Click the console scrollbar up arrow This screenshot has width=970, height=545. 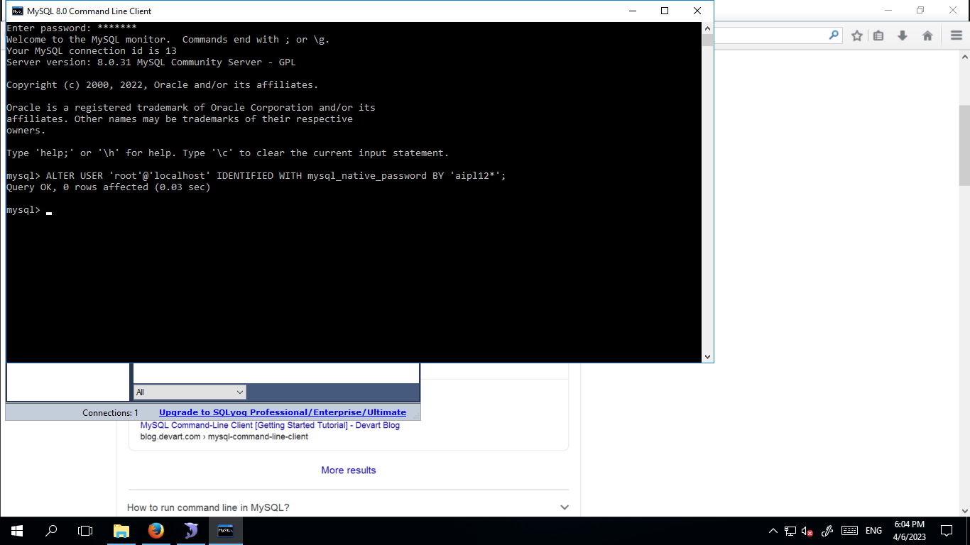[x=707, y=28]
